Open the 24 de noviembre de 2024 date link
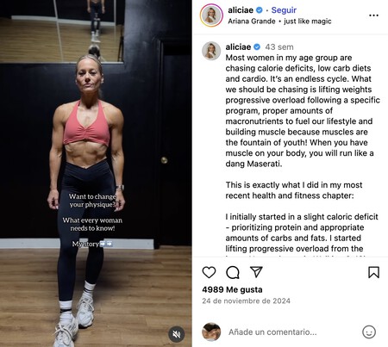388x347 pixels. (246, 301)
